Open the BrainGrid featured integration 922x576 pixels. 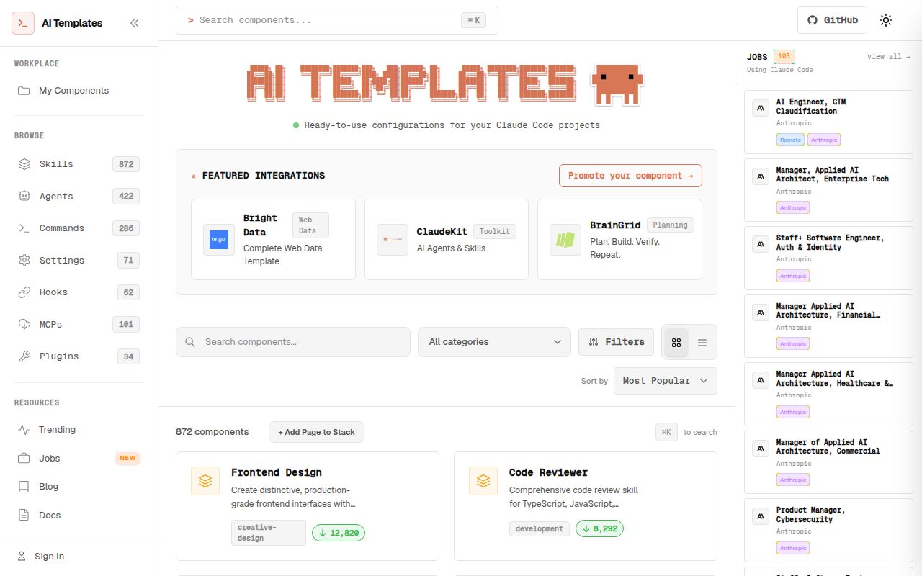pos(619,239)
